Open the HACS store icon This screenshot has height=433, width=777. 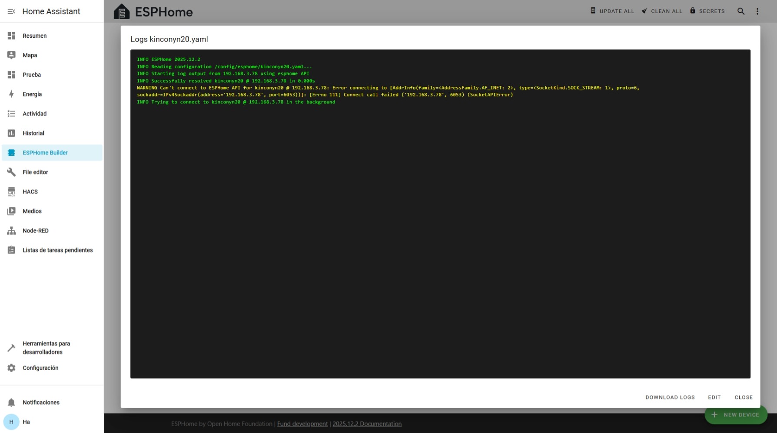pos(11,192)
